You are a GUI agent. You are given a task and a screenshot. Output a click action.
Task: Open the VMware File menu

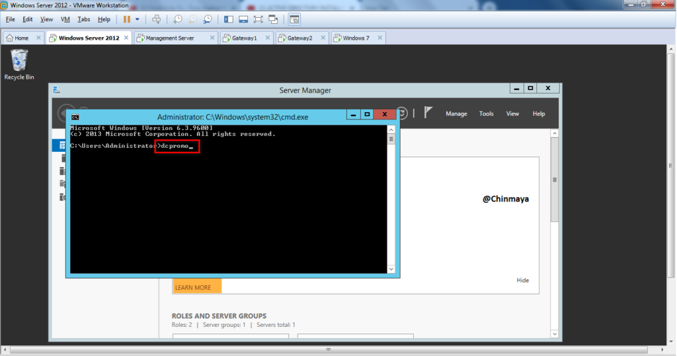pyautogui.click(x=11, y=19)
